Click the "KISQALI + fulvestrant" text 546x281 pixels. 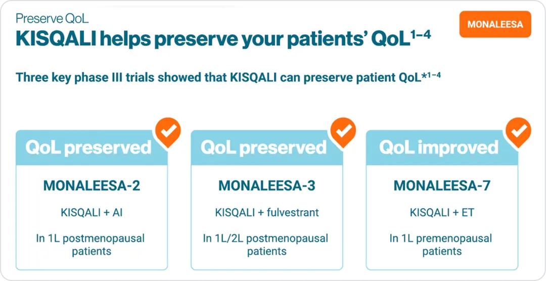(x=266, y=212)
